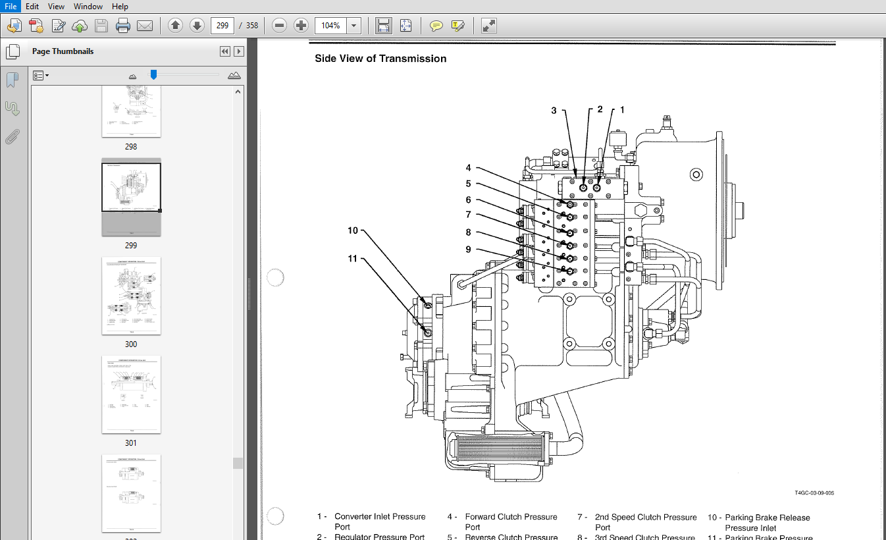Click the page number field showing 299
The image size is (886, 540).
coord(222,26)
